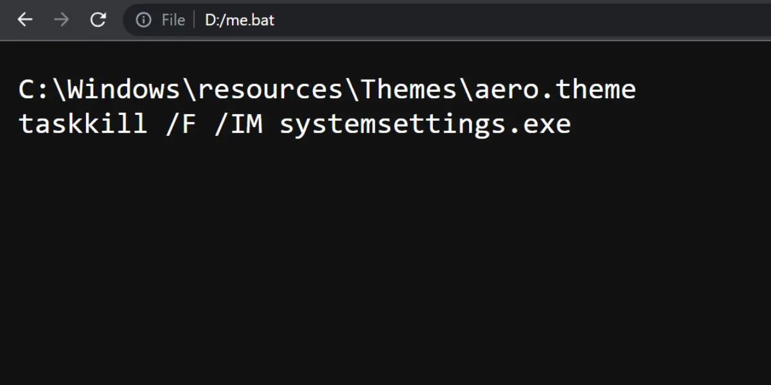
Task: Click the word taskkill
Action: (82, 123)
